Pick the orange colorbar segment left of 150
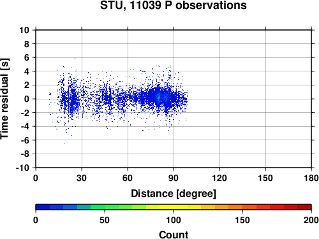 (235, 207)
